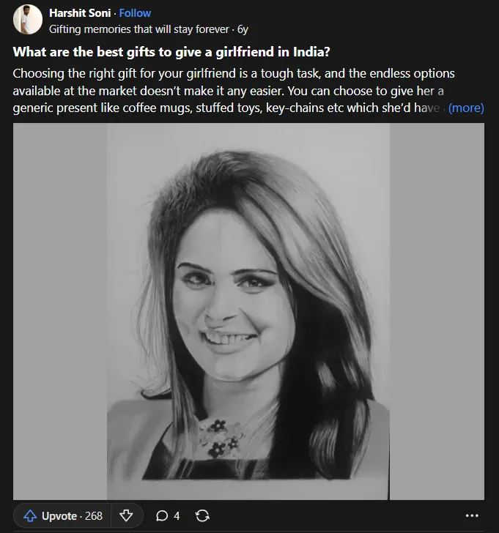Viewport: 499px width, 533px height.
Task: Share the answer using the circular arrows icon
Action: 202,515
